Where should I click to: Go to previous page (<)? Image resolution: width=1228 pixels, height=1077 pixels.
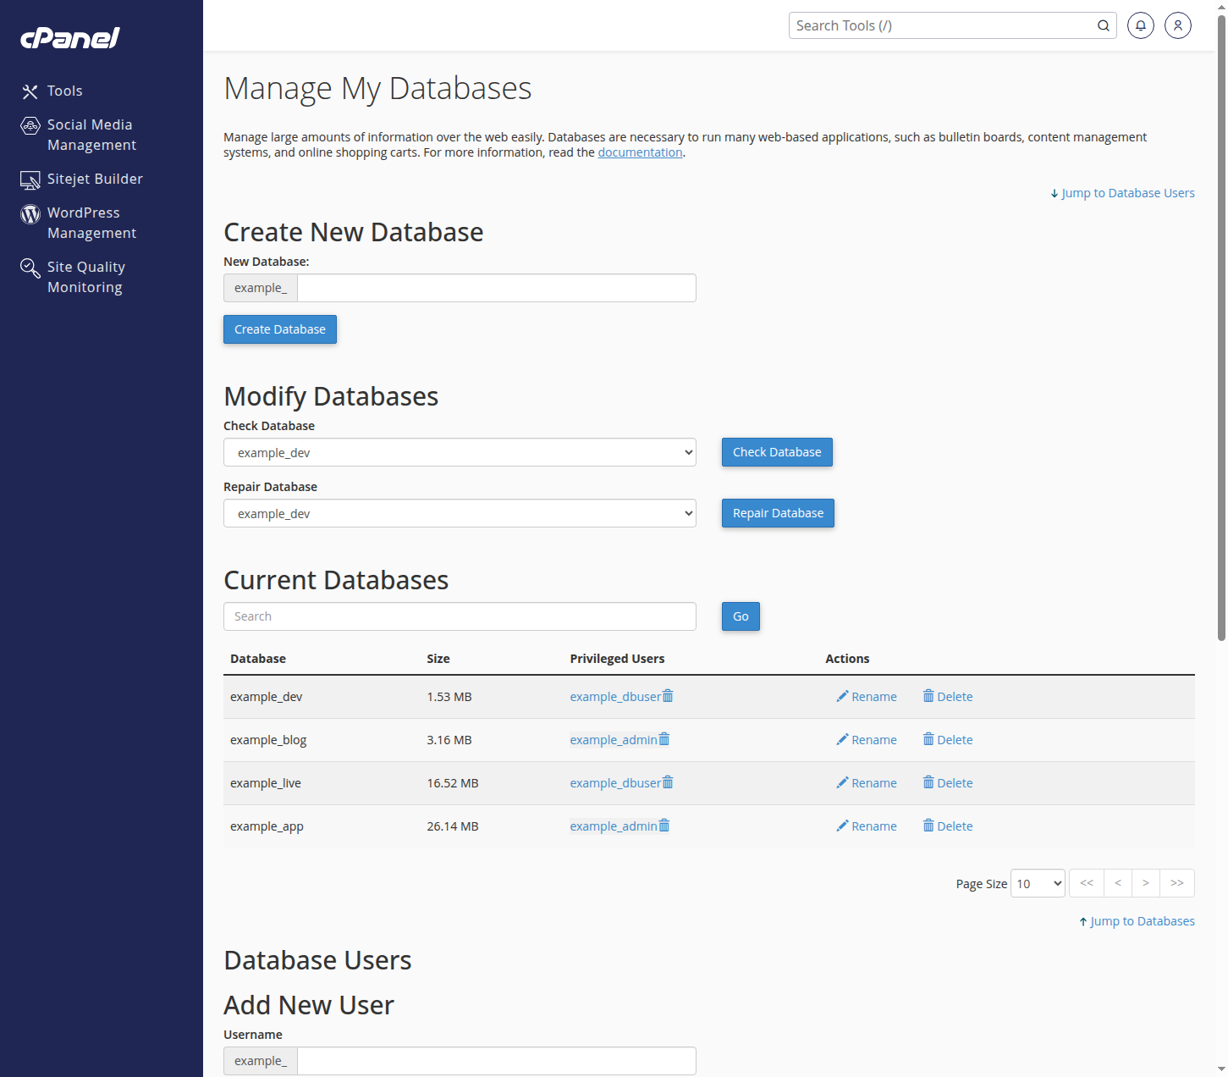[x=1118, y=883]
